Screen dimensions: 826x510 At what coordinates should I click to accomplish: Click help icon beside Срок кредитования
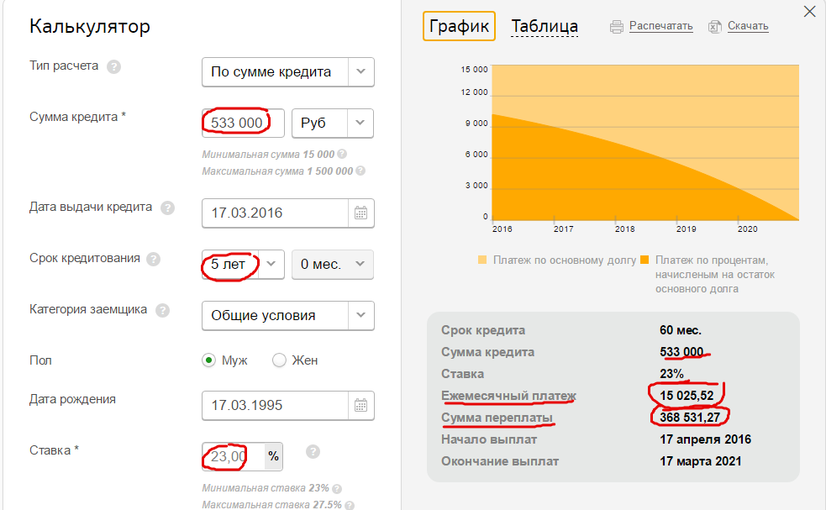(153, 259)
